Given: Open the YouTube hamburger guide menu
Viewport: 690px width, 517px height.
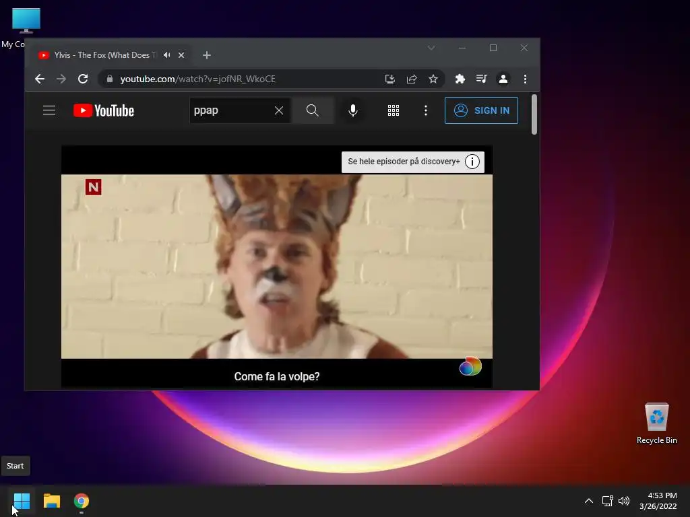Looking at the screenshot, I should coord(49,110).
